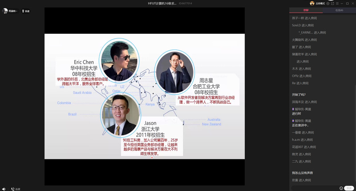Toggle the 排麦 microphone queue button
Image resolution: width=356 pixels, height=191 pixels.
click(x=25, y=11)
